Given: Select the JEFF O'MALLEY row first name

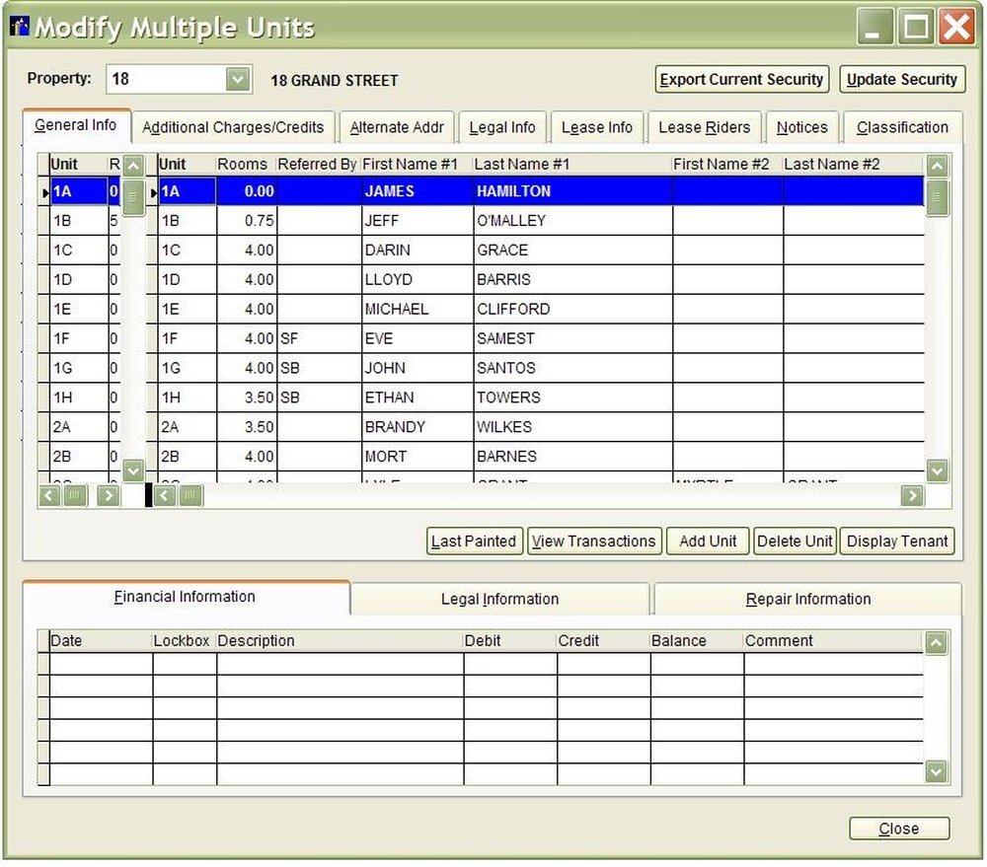Looking at the screenshot, I should click(382, 221).
